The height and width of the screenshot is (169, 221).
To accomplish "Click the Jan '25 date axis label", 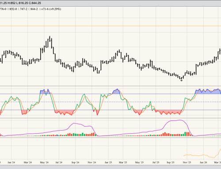I will [x=108, y=162].
